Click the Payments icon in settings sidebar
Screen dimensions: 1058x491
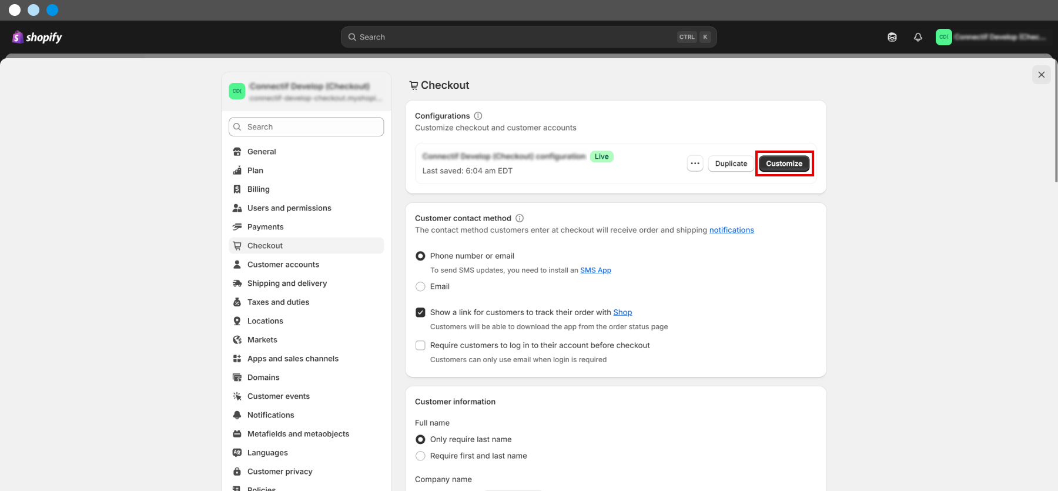237,227
